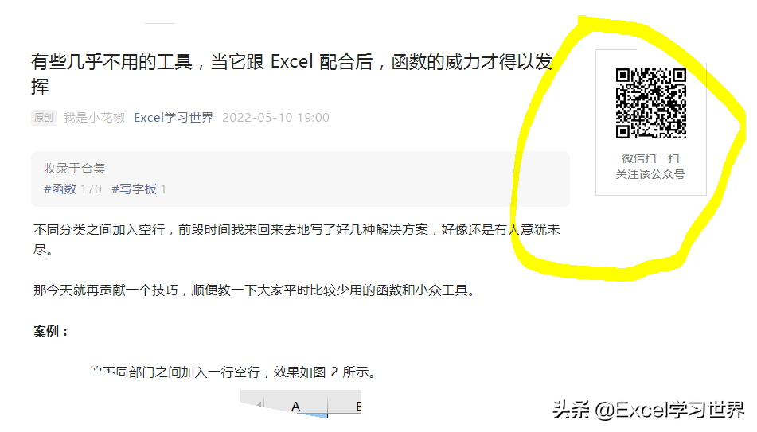Viewport: 757px width, 432px height.
Task: Click the bold 案例： heading
Action: tap(51, 331)
